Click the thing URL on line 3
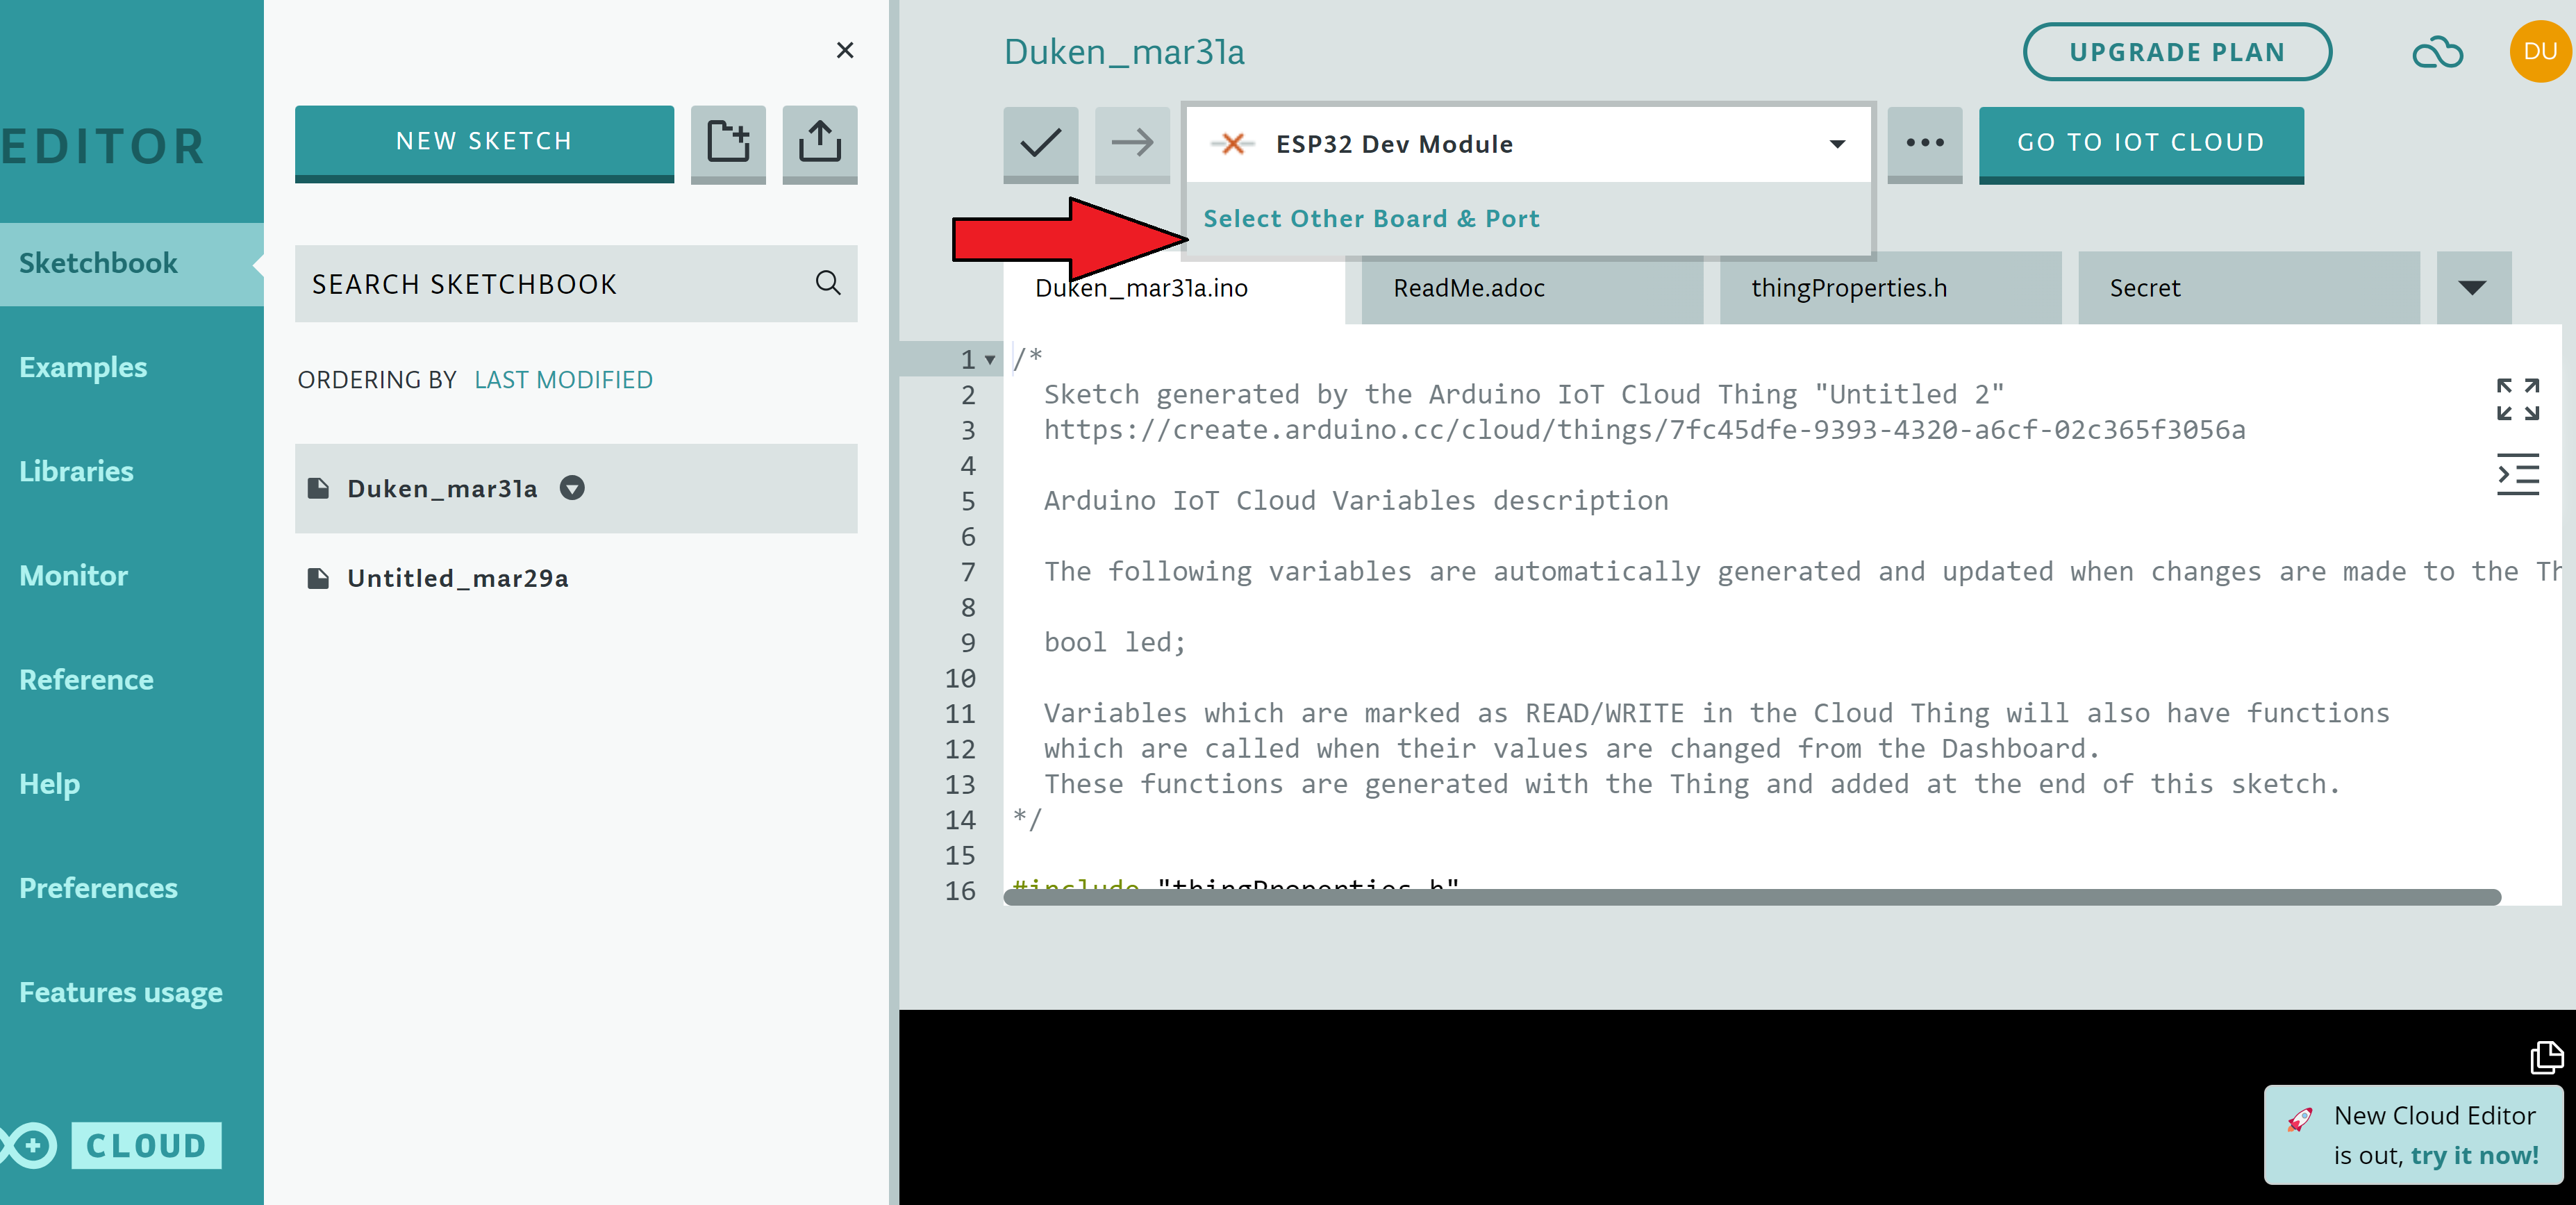Viewport: 2576px width, 1205px height. 1644,430
